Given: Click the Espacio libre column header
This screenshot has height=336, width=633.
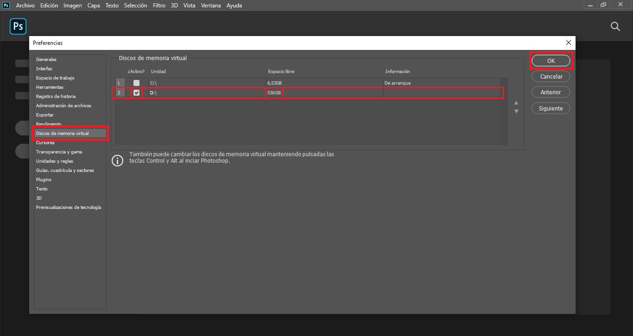Looking at the screenshot, I should pyautogui.click(x=281, y=71).
